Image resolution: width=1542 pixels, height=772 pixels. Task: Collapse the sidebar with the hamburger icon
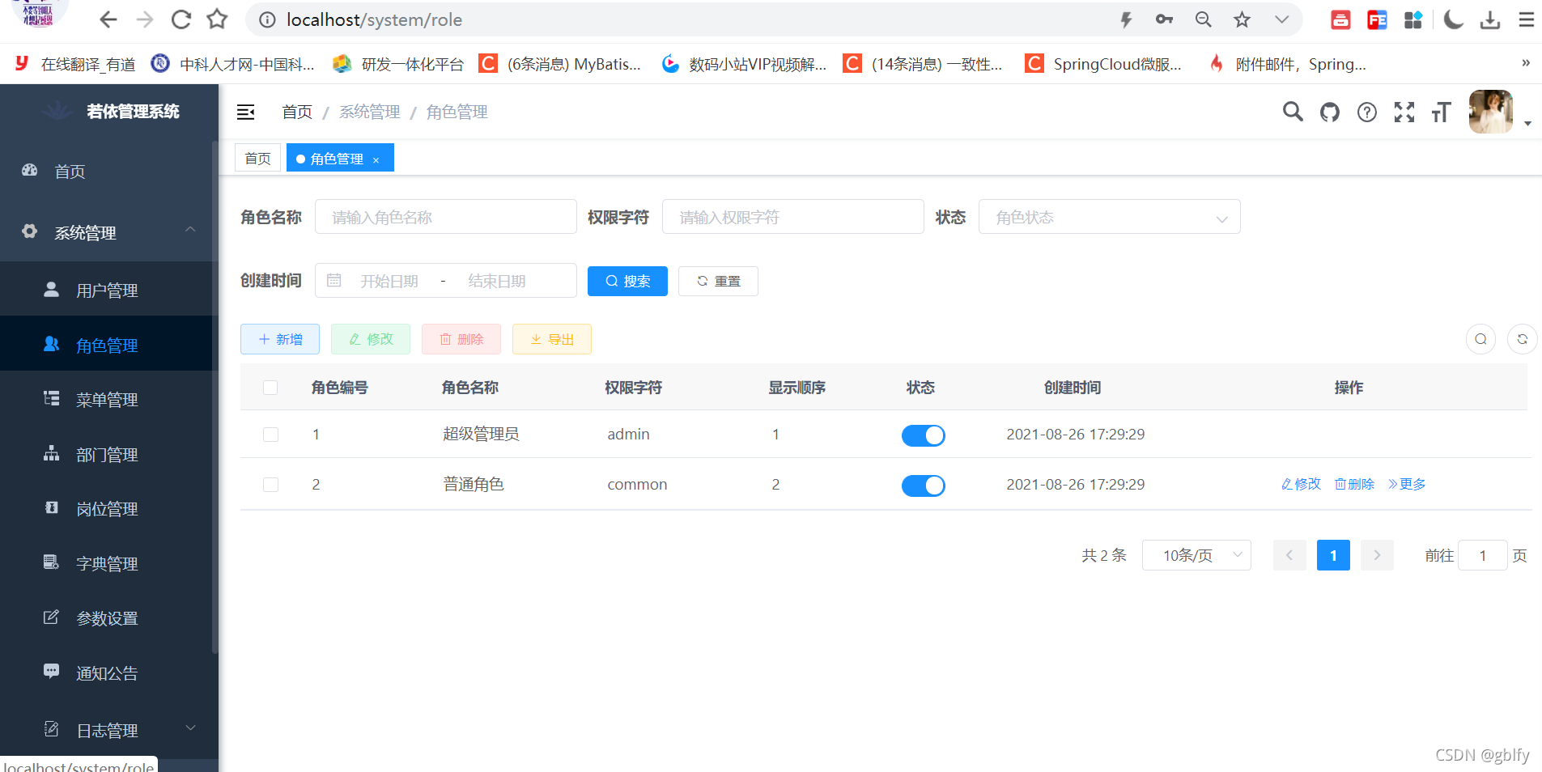pos(245,112)
